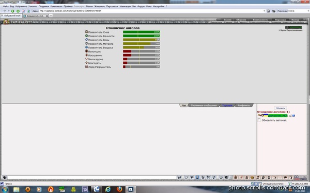The height and width of the screenshot is (193, 310).
Task: Click the eraser clear-chat icon
Action: (x=186, y=178)
